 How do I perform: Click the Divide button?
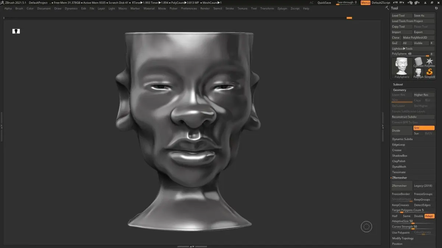tap(401, 131)
